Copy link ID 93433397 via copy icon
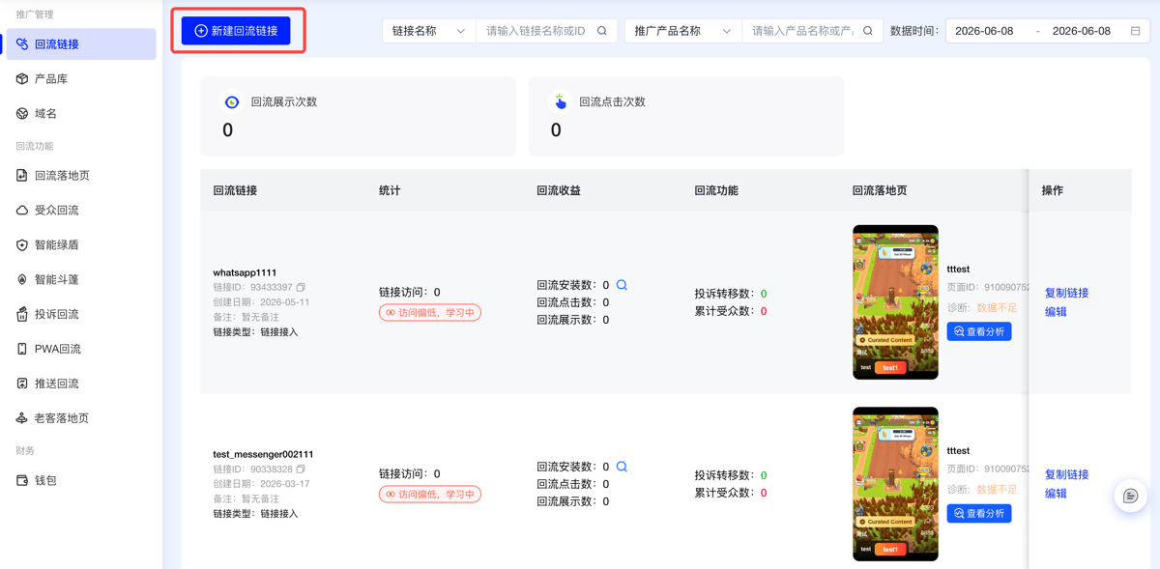1160x569 pixels. [x=301, y=288]
